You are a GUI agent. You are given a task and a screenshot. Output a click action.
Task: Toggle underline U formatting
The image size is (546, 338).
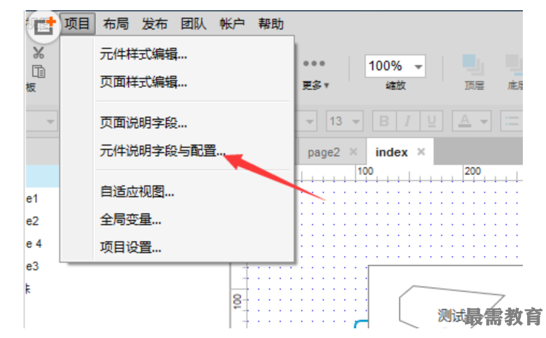(431, 121)
